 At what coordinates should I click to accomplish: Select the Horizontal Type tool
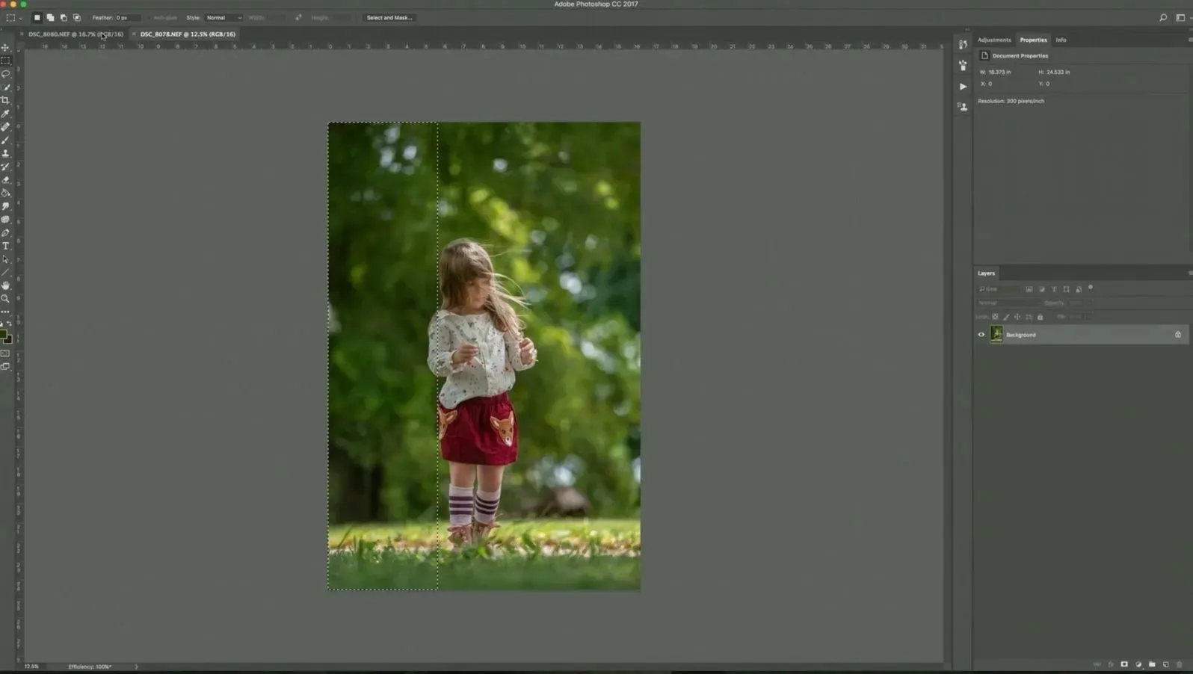coord(5,246)
